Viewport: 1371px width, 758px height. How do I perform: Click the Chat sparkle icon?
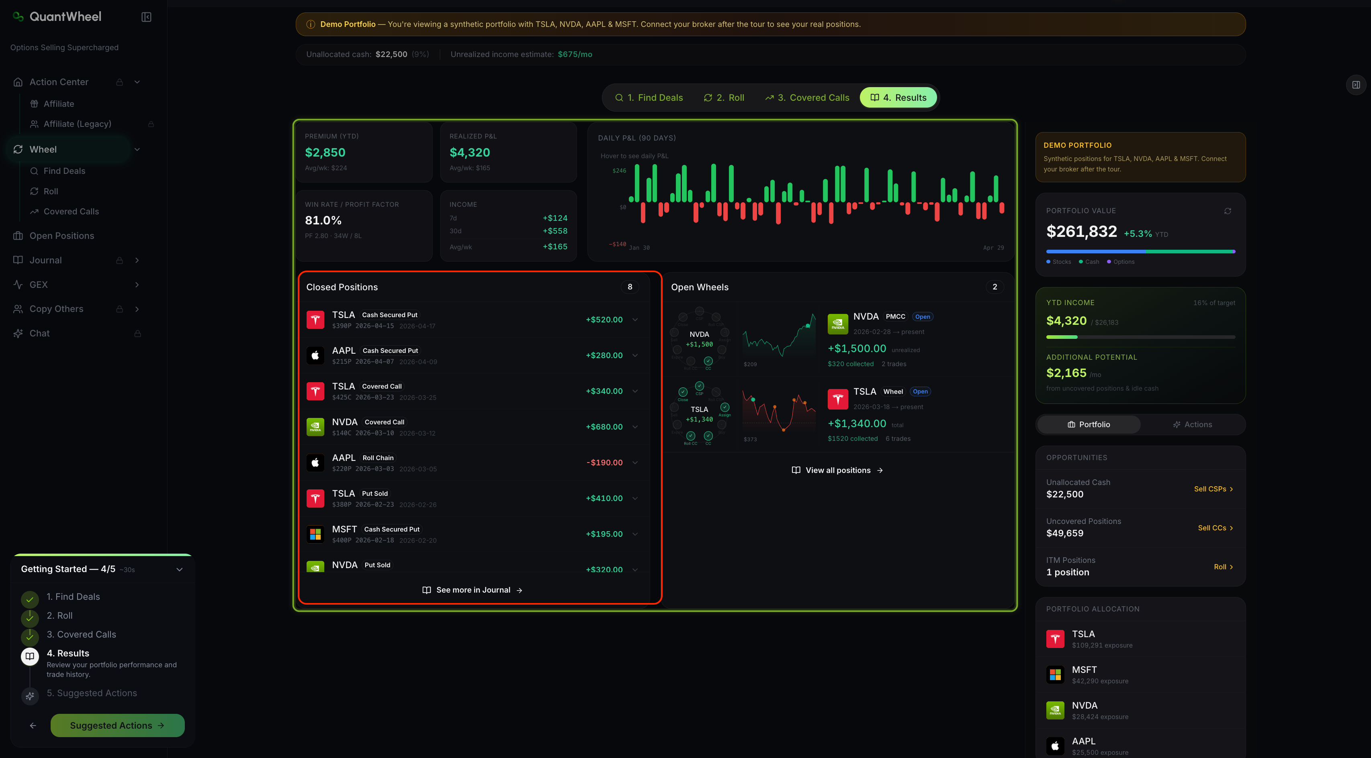18,334
